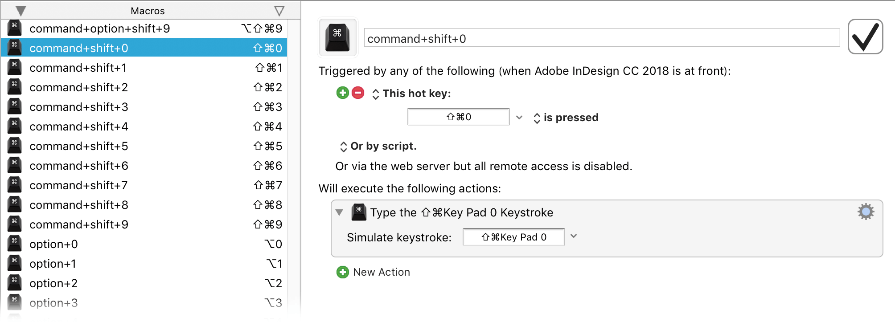The height and width of the screenshot is (322, 895).
Task: Change the 'This hot key' trigger type
Action: click(x=411, y=94)
